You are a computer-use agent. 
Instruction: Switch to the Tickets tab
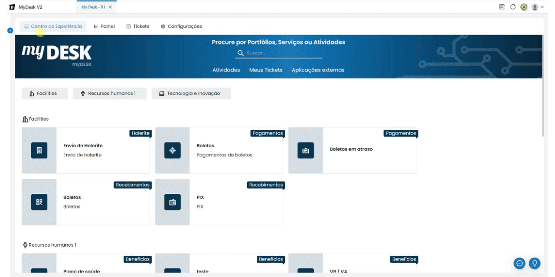click(x=138, y=26)
